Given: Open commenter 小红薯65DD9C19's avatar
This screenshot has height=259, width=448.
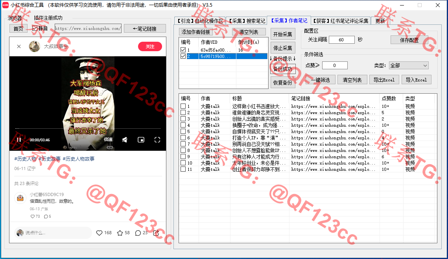Looking at the screenshot, I should [20, 198].
